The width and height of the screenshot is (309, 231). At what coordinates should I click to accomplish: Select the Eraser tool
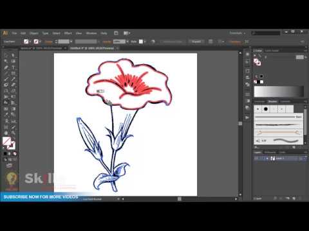pos(13,85)
